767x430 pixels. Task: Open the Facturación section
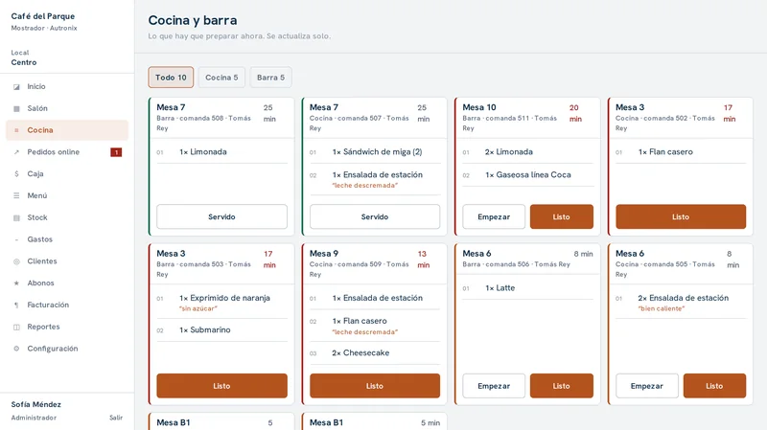(x=67, y=305)
